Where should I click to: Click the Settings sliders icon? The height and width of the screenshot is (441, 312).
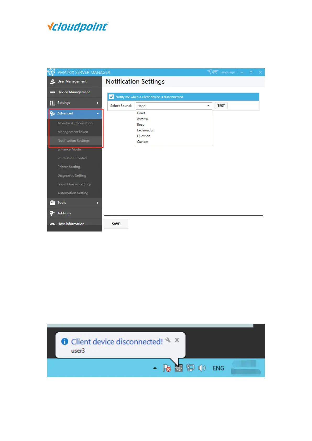click(52, 103)
